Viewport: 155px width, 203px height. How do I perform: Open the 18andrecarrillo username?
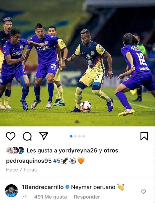click(x=43, y=187)
